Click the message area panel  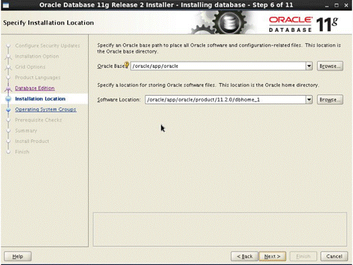coord(220,229)
